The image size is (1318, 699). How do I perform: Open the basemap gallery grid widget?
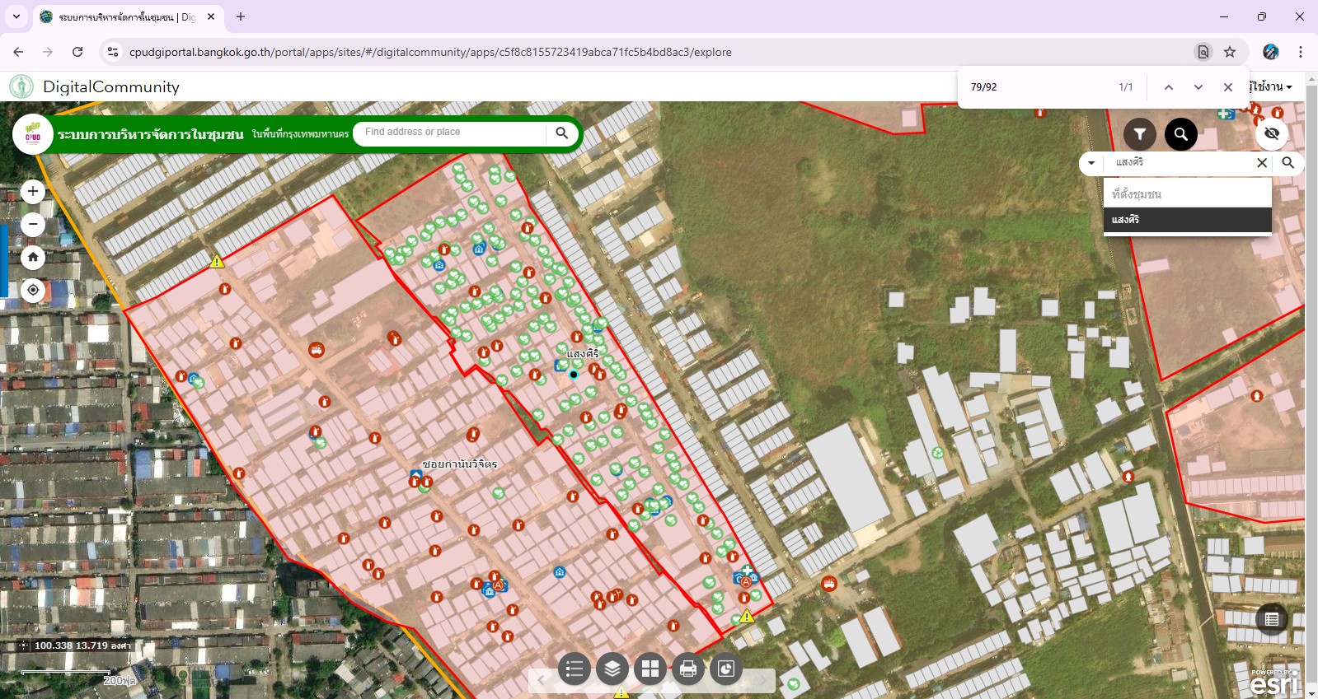650,669
